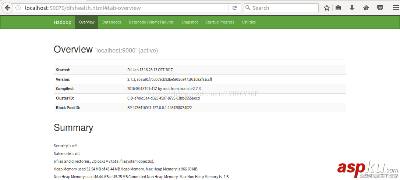
Task: Click the search magnifier icon
Action: coord(248,8)
